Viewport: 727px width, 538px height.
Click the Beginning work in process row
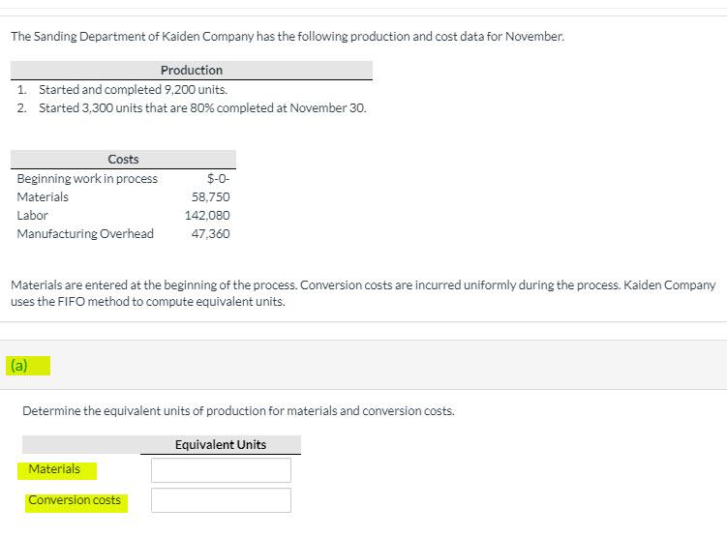click(123, 178)
